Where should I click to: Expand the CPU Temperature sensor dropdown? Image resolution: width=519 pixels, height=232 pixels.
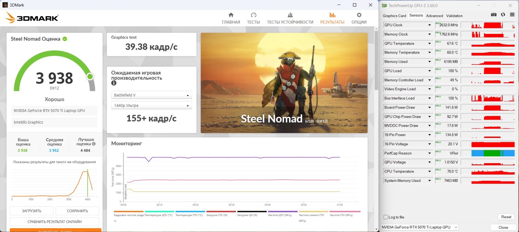[429, 171]
